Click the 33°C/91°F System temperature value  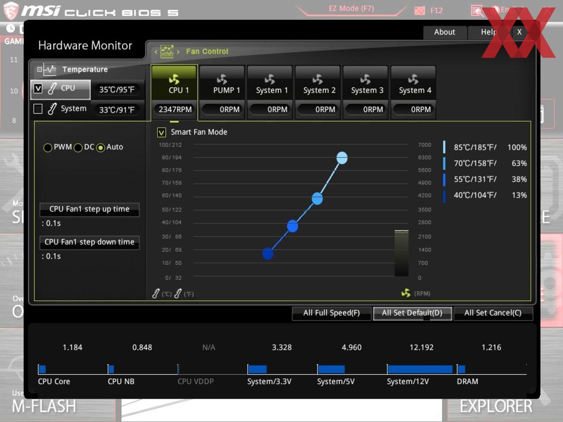[x=117, y=110]
